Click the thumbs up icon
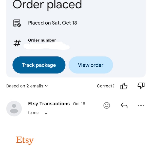Screen dimensions: 152x152 pos(124,86)
